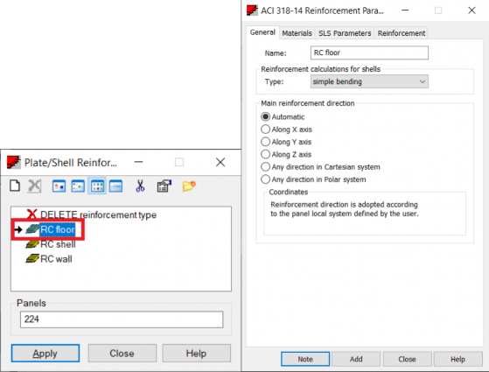Open the SLS Parameters tab
This screenshot has height=372, width=489.
click(x=345, y=33)
